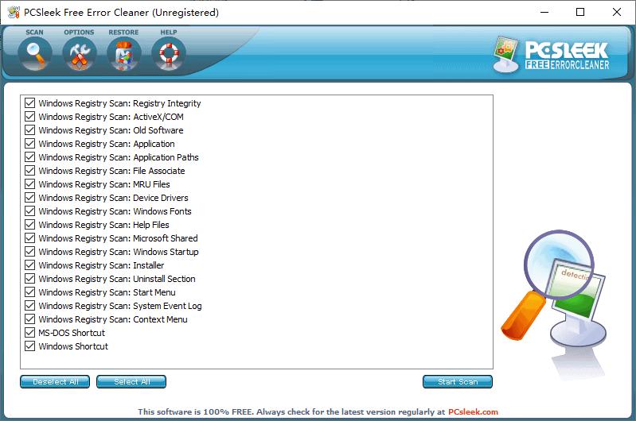
Task: Uncheck Start Menu scan checkbox
Action: click(x=29, y=292)
